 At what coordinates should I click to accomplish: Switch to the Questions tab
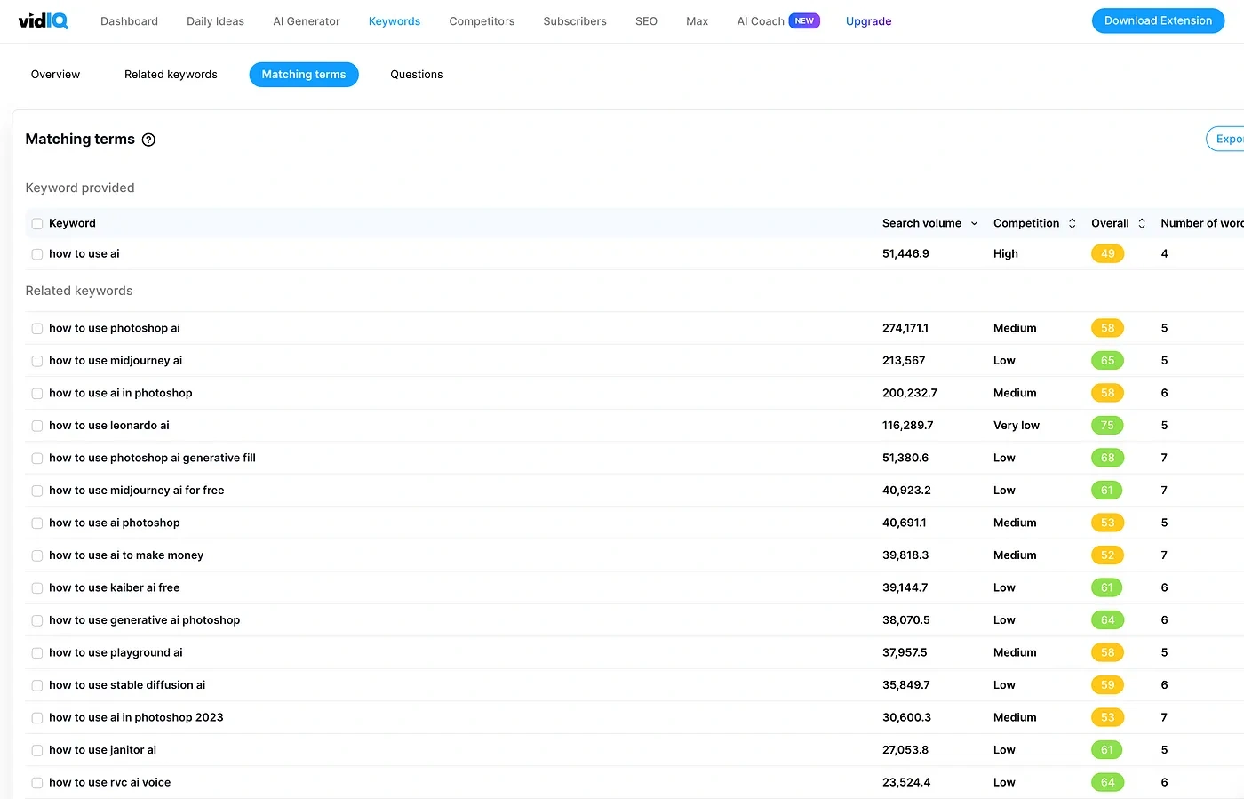[x=417, y=75]
